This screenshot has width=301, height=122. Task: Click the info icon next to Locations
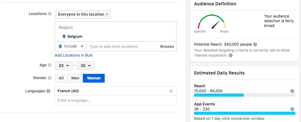pyautogui.click(x=50, y=14)
